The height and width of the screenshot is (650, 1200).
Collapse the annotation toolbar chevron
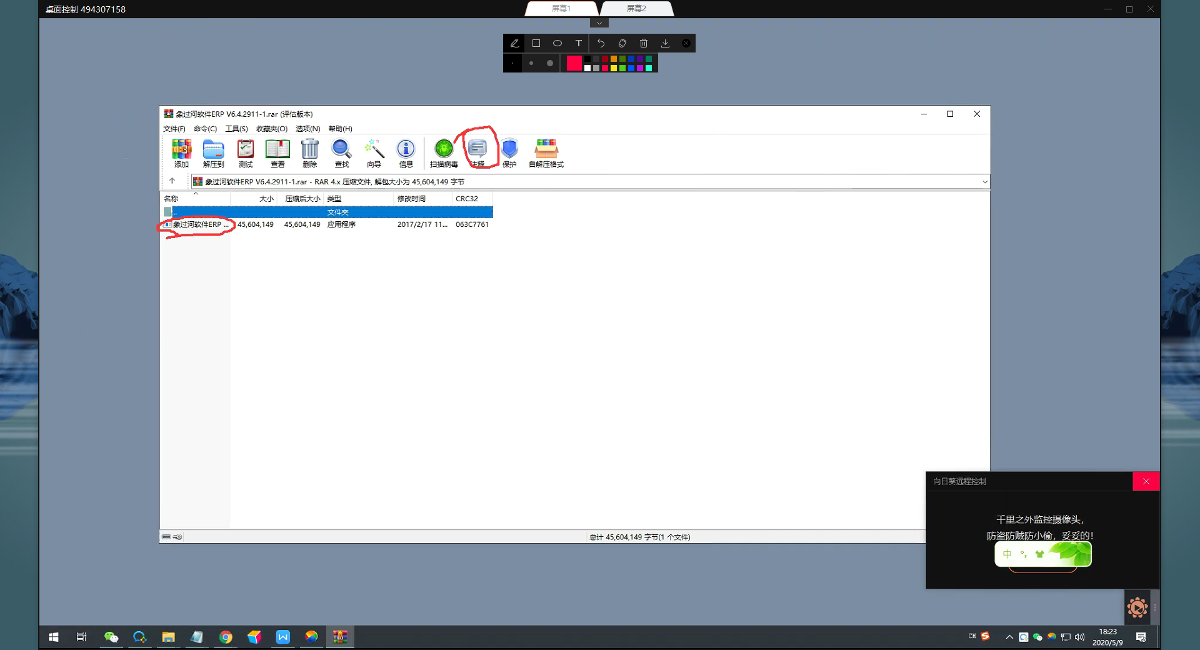[599, 23]
